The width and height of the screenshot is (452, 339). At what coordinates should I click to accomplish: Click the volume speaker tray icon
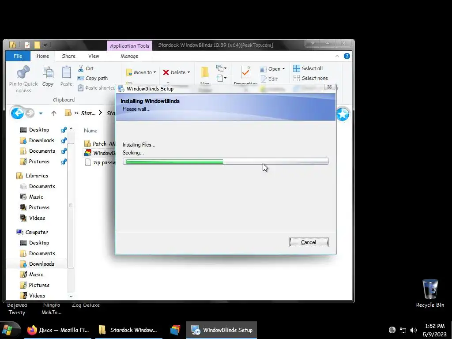414,330
